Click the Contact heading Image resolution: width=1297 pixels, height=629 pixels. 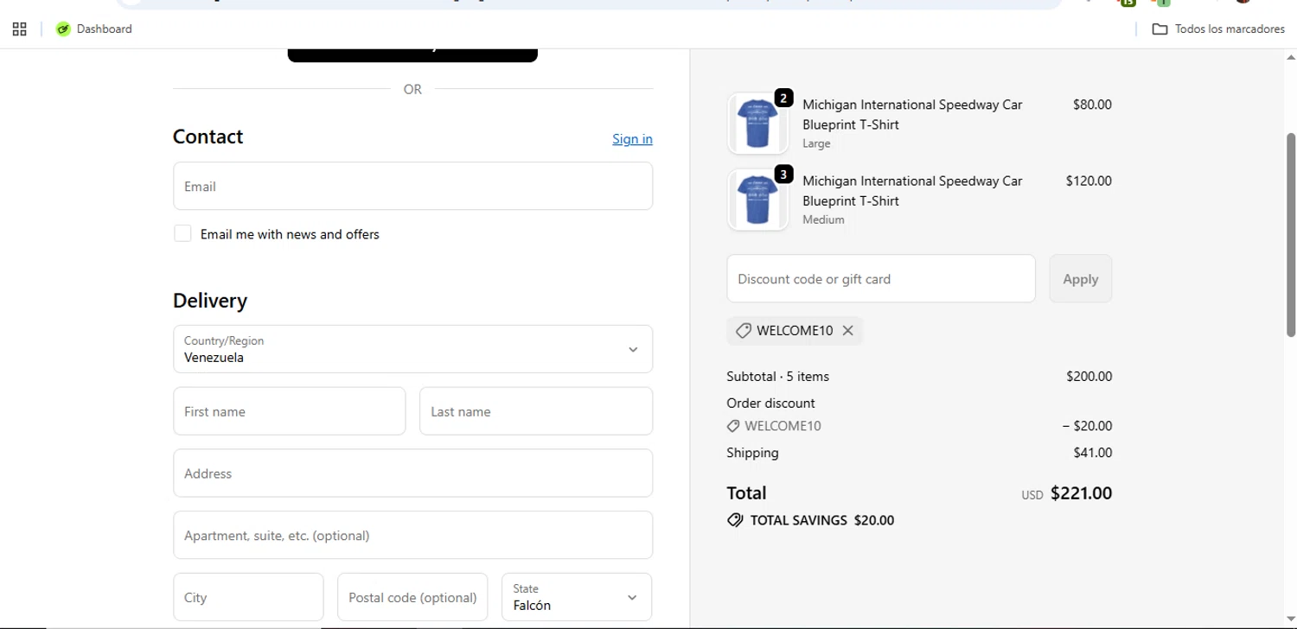[208, 137]
